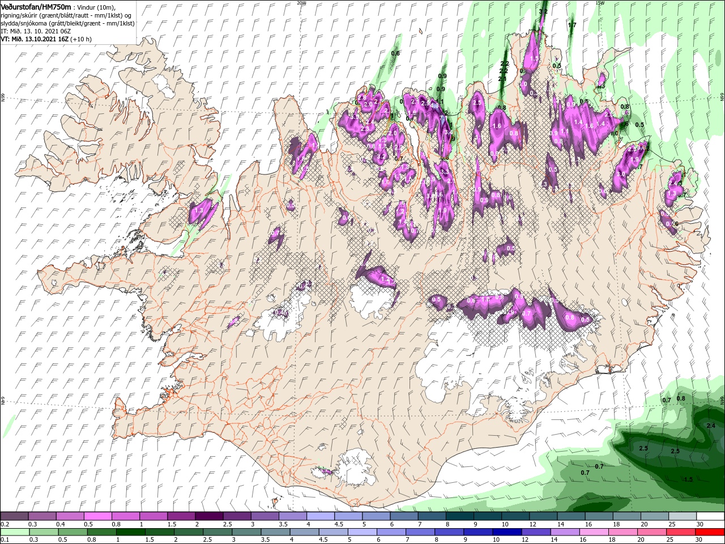
Task: Pick the medium green 0.5–0.8 lower scale swatch
Action: pos(72,532)
